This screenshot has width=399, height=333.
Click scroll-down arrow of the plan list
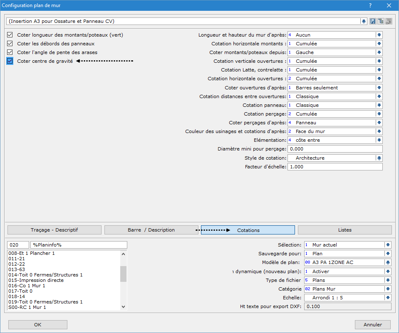123,307
